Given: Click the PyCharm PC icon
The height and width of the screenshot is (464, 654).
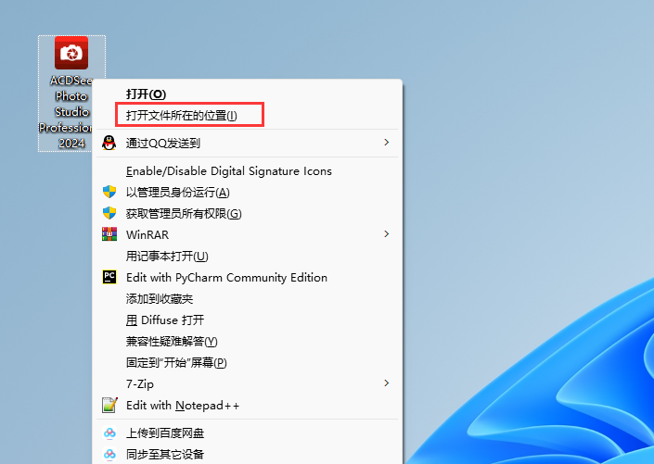Looking at the screenshot, I should coord(109,277).
